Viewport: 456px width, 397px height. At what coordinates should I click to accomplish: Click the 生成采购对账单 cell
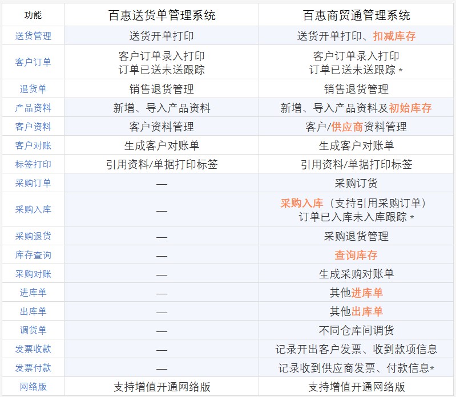(x=356, y=274)
